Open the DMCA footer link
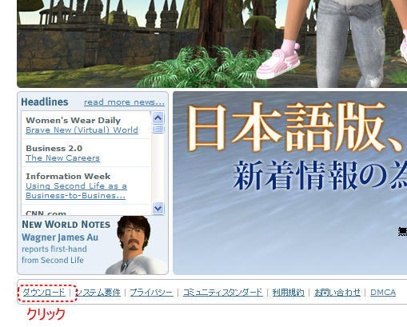Image resolution: width=407 pixels, height=327 pixels. [x=383, y=293]
